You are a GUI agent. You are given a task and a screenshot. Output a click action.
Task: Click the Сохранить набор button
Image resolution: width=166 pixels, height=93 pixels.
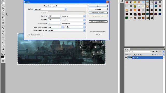pos(98,13)
